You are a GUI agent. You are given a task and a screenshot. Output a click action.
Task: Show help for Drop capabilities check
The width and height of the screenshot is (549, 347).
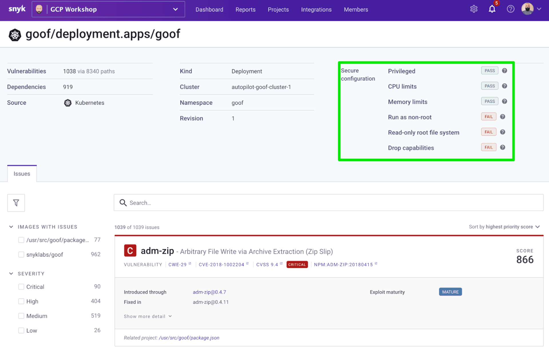pyautogui.click(x=502, y=147)
